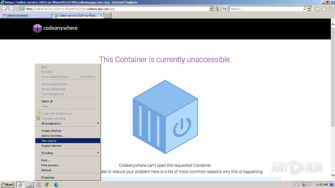Image resolution: width=335 pixels, height=188 pixels.
Task: Click the Internet Explorer taskbar icon
Action: (20, 185)
